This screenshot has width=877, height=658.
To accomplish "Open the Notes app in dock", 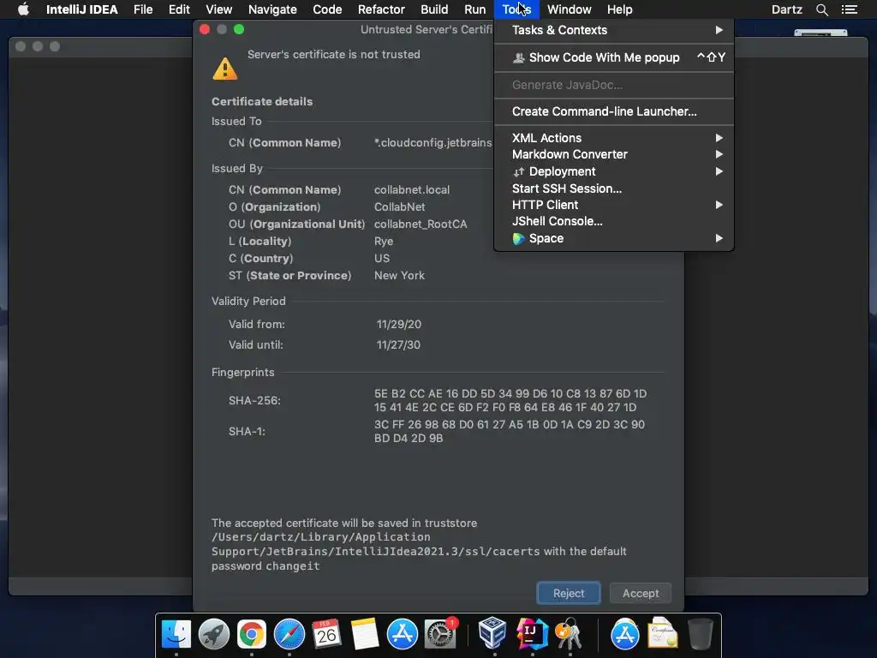I will [x=365, y=634].
